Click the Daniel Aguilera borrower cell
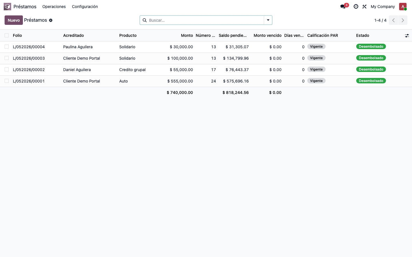412x257 pixels. pyautogui.click(x=77, y=70)
